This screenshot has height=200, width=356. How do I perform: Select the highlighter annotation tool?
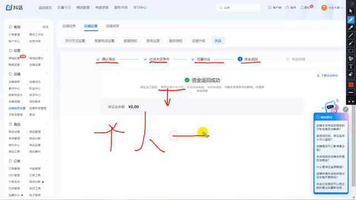[x=351, y=27]
